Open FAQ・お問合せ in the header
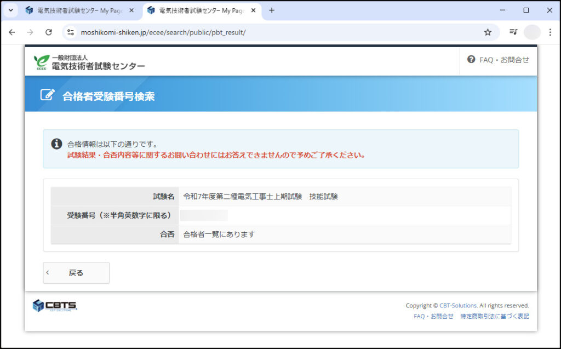 [x=498, y=60]
